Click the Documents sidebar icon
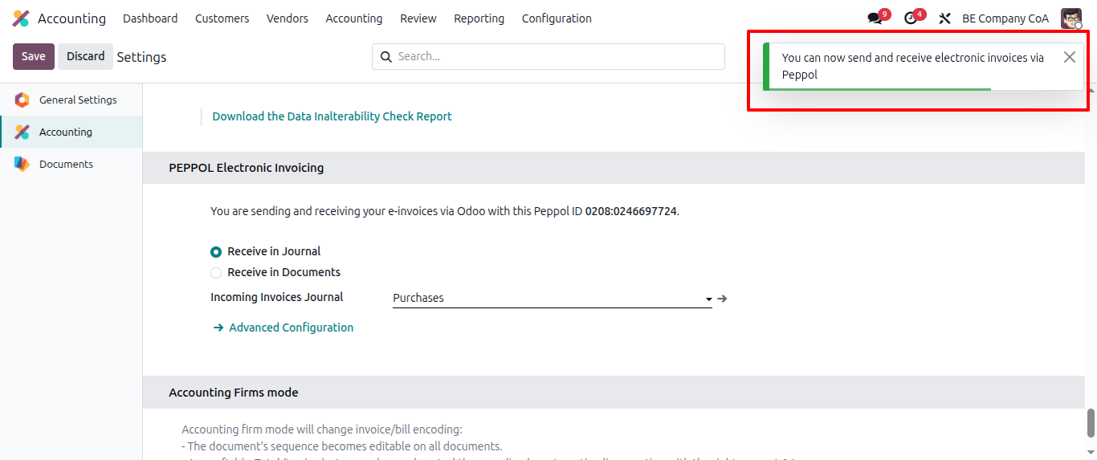 (x=22, y=164)
